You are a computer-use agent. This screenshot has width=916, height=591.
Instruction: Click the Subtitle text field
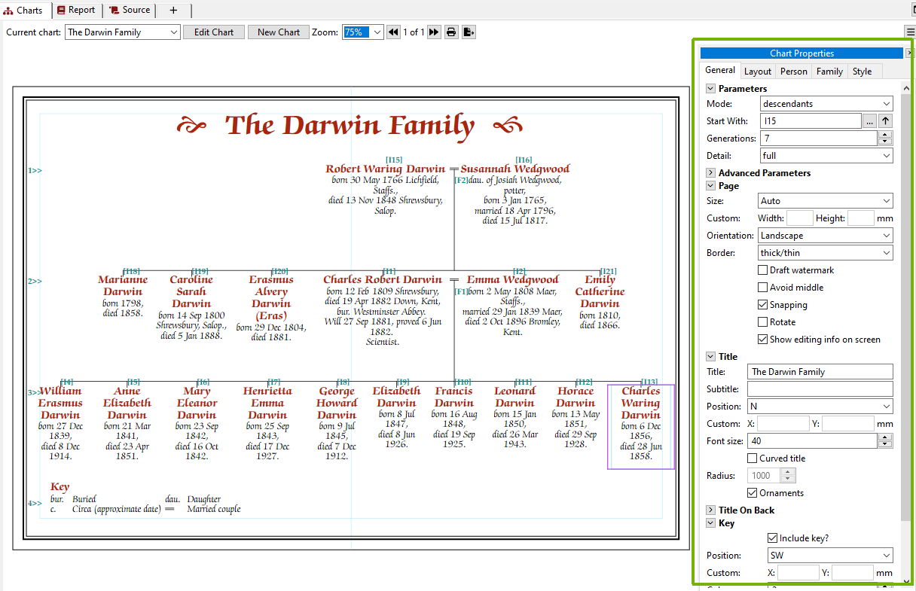(820, 389)
